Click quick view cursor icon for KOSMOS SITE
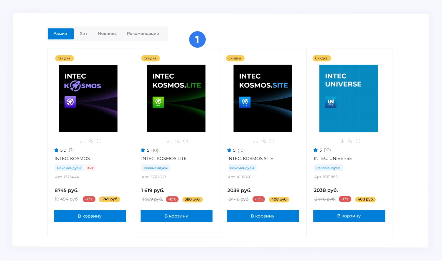This screenshot has height=265, width=442. click(263, 141)
